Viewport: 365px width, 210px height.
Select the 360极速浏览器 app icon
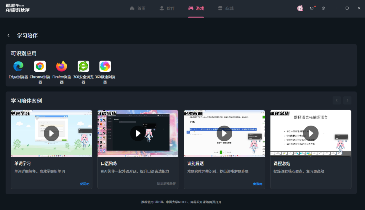point(105,66)
